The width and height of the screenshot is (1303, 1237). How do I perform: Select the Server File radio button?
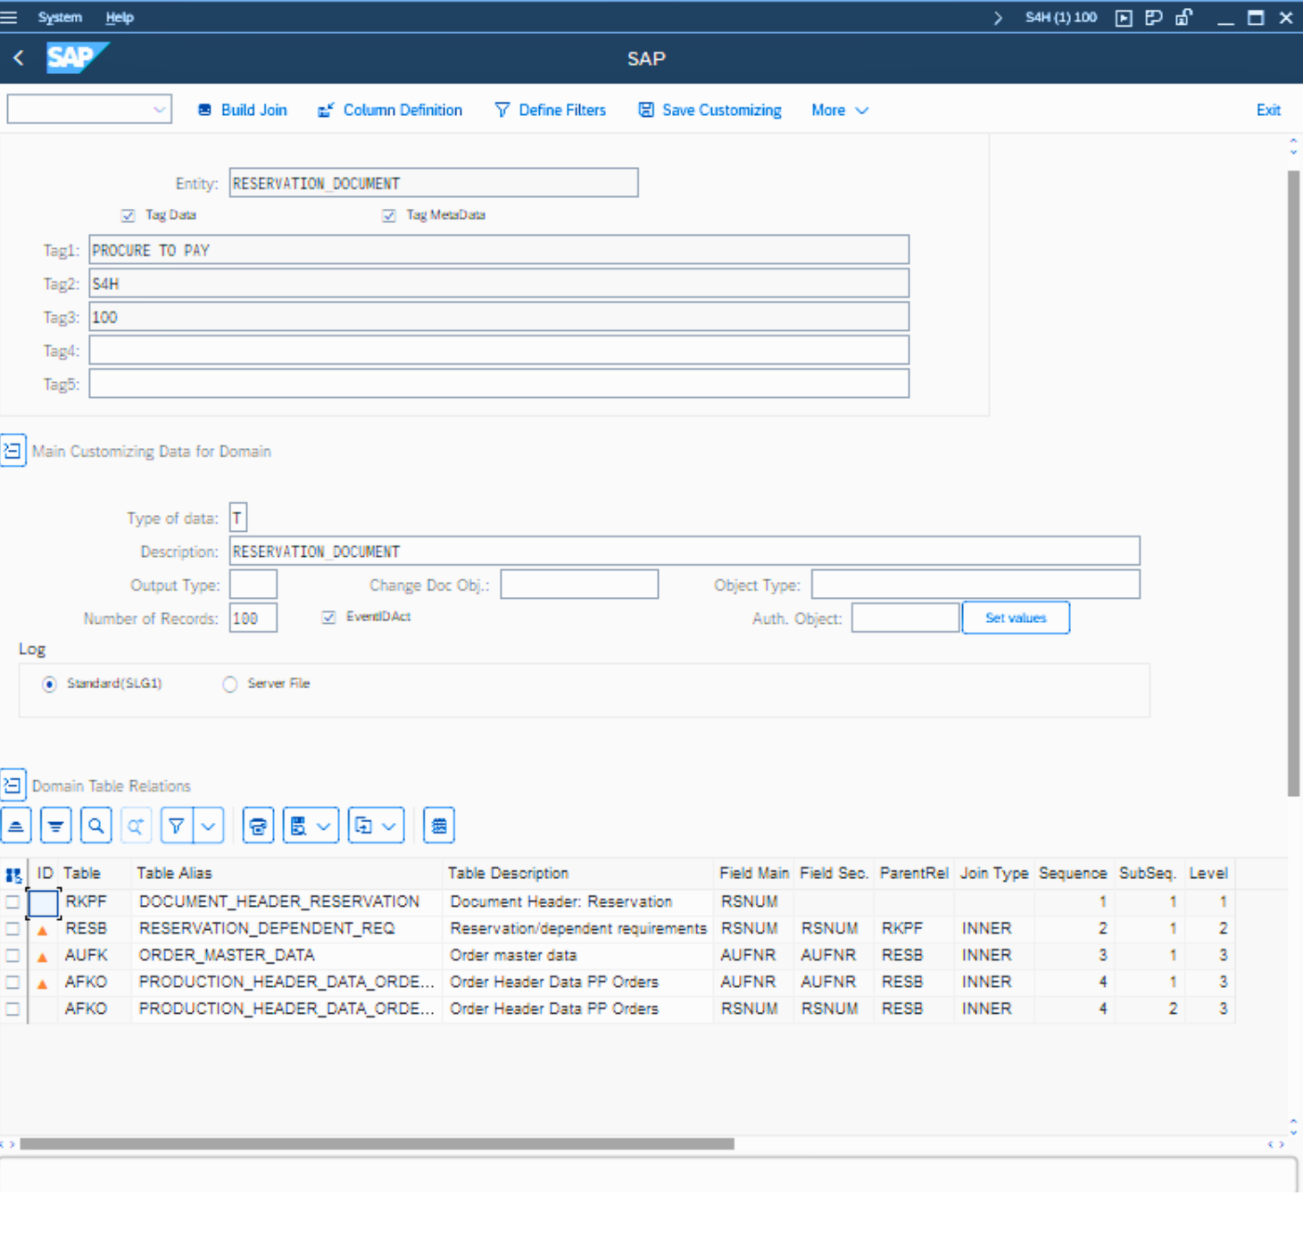(x=230, y=684)
